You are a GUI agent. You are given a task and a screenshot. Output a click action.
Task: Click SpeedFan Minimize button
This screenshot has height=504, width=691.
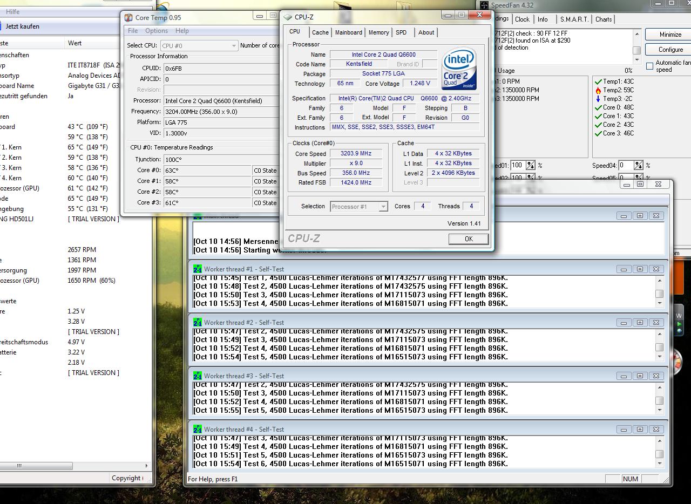point(670,35)
